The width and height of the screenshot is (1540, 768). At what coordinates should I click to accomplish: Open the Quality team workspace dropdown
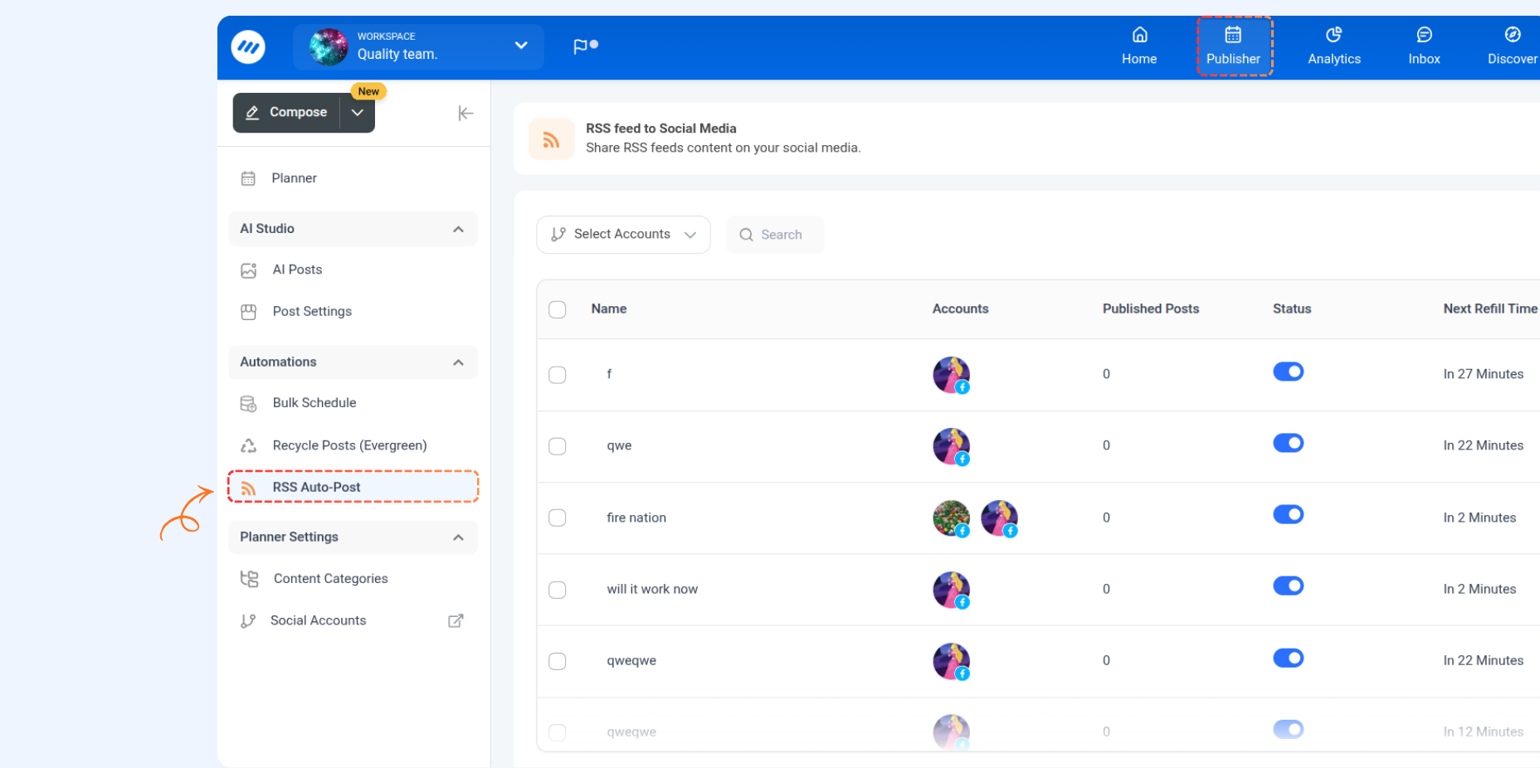click(418, 46)
